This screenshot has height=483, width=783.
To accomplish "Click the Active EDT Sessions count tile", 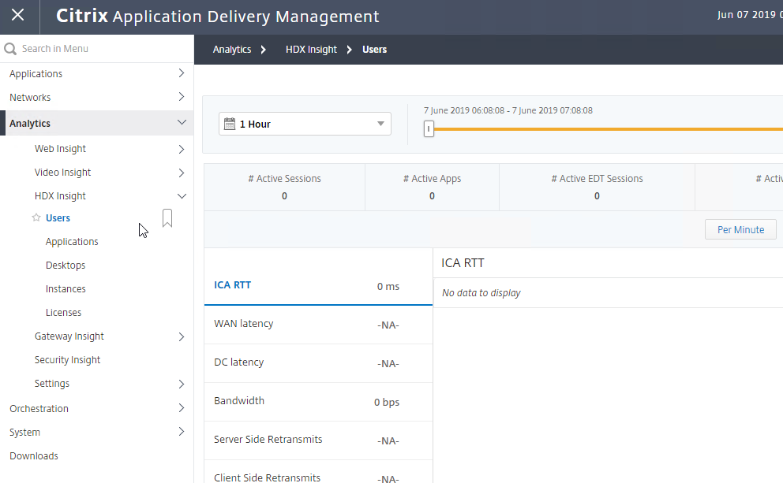I will tap(597, 187).
